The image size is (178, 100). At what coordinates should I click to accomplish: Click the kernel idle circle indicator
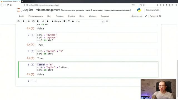click(160, 16)
